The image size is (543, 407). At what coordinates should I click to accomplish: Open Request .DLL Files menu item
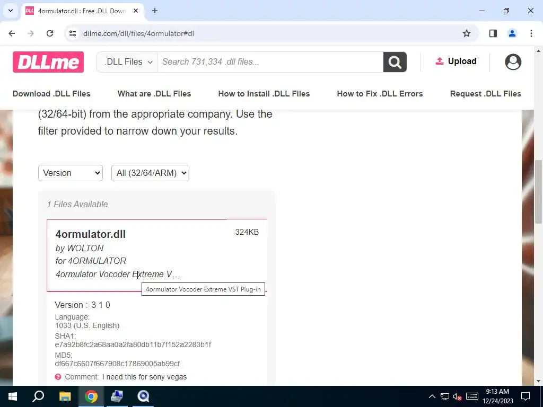click(486, 94)
